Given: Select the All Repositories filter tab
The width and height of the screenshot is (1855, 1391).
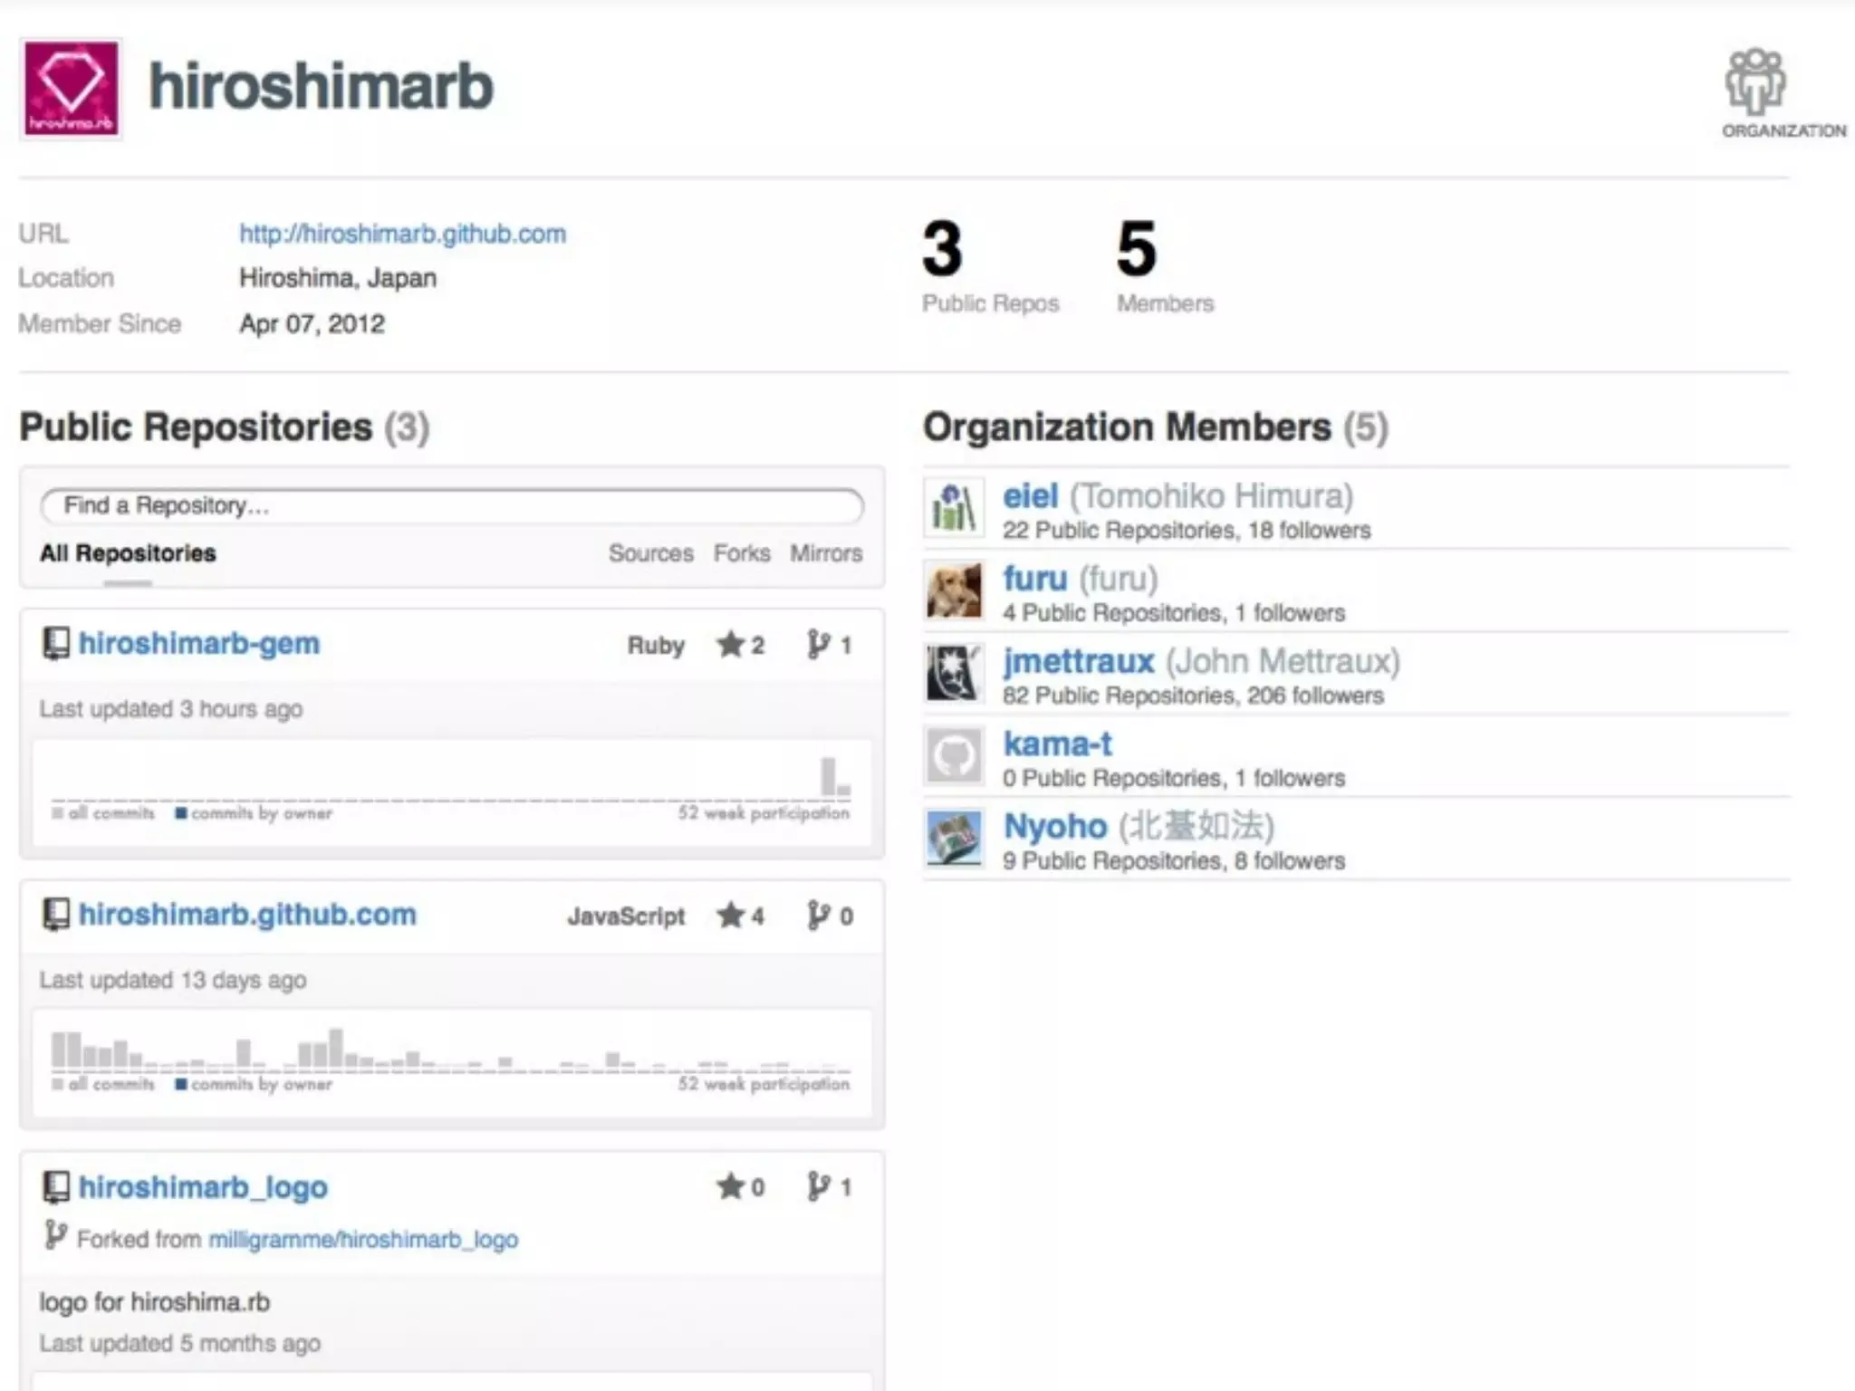Looking at the screenshot, I should pyautogui.click(x=128, y=553).
